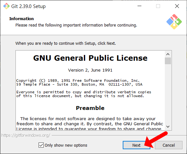
Task: Click the license scrollbar thumb
Action: [x=168, y=61]
